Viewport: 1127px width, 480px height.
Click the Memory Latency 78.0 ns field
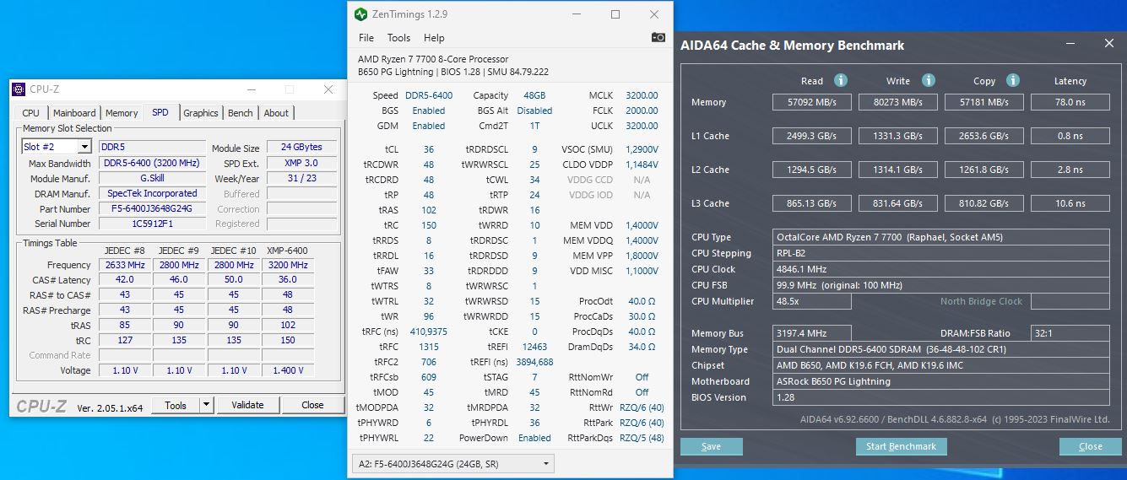pyautogui.click(x=1070, y=102)
